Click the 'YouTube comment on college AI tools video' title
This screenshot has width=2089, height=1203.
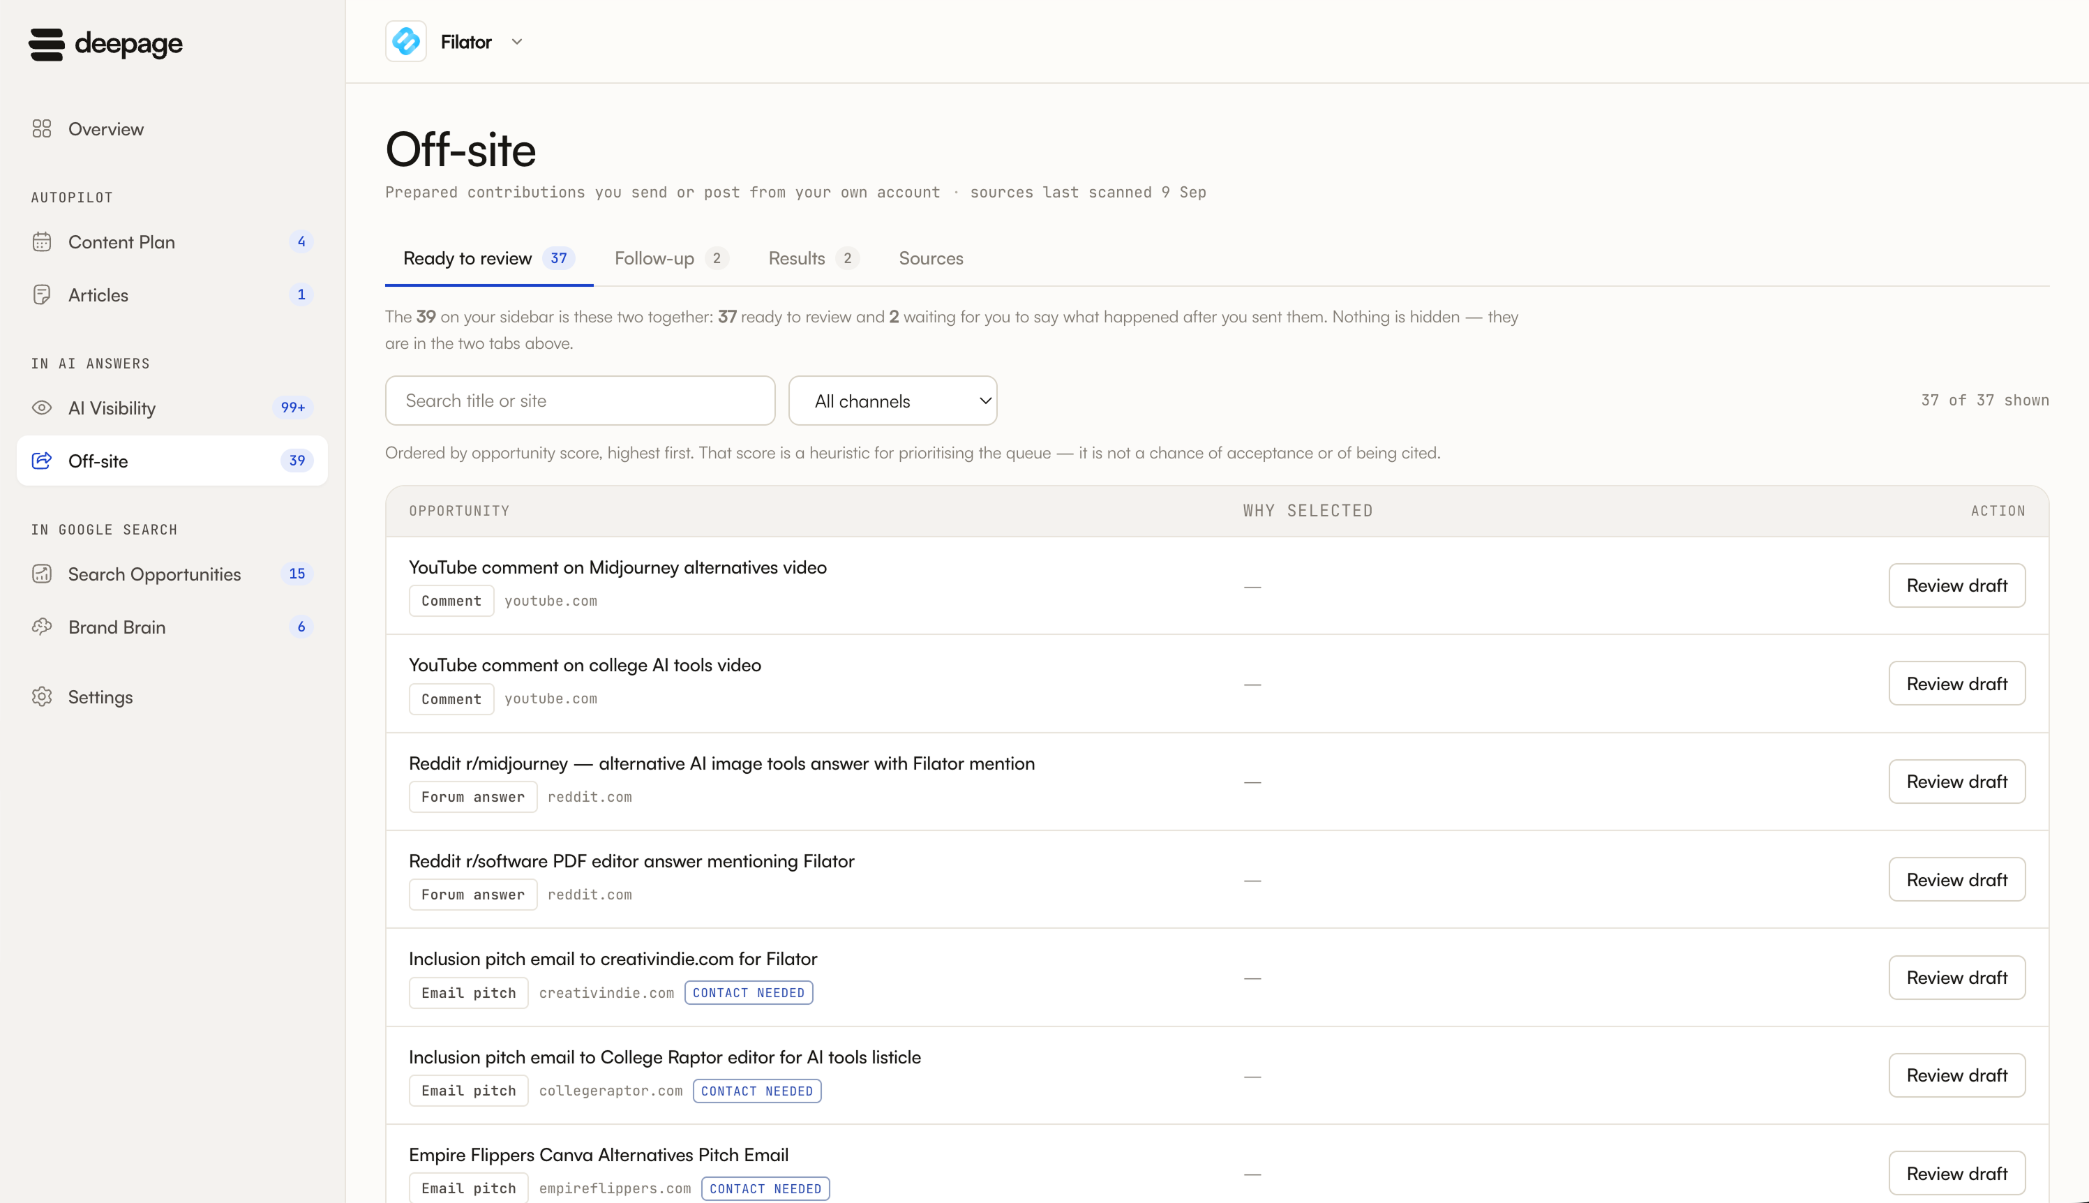(585, 665)
